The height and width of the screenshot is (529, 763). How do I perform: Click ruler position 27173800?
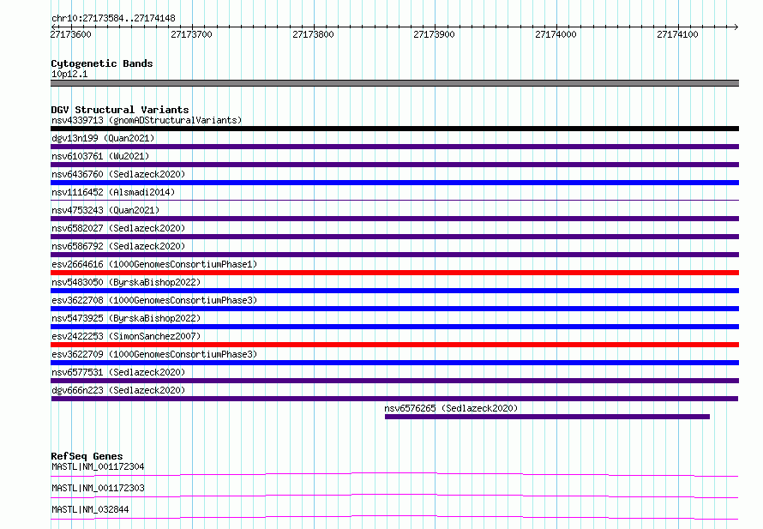click(x=314, y=34)
